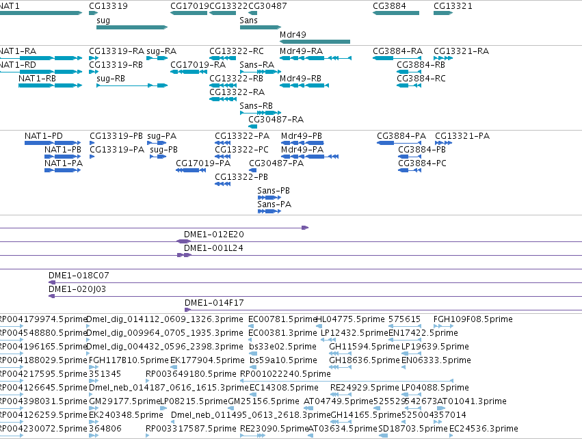Select the CG13319-PB protein label
Image resolution: width=582 pixels, height=439 pixels.
[x=116, y=136]
